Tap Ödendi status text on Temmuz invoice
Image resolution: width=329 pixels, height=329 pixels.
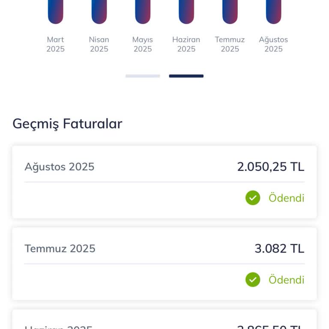click(286, 280)
